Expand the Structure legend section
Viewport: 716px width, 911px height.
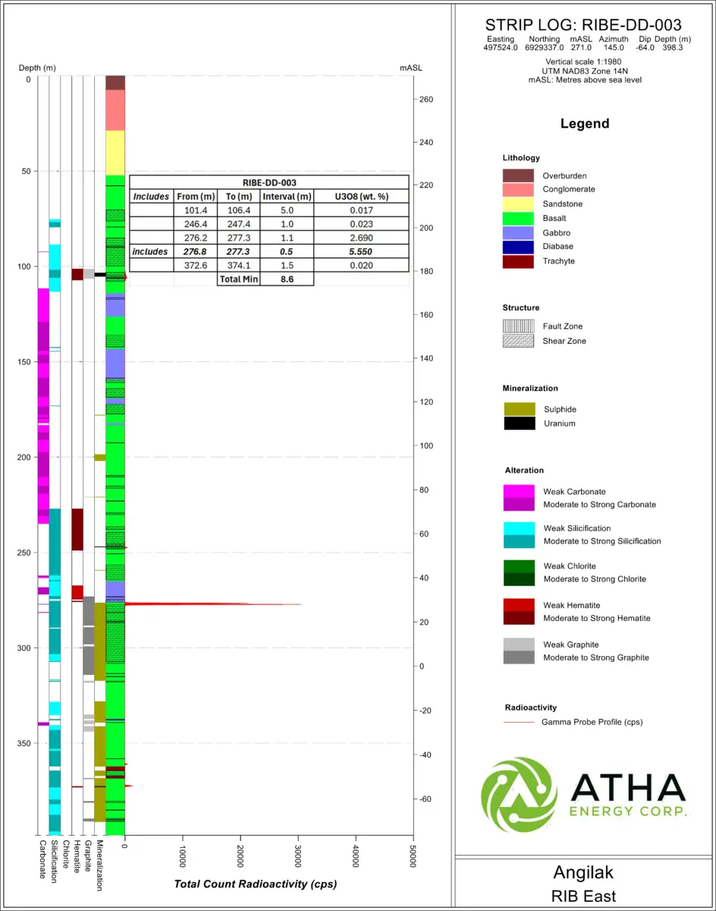pyautogui.click(x=520, y=307)
